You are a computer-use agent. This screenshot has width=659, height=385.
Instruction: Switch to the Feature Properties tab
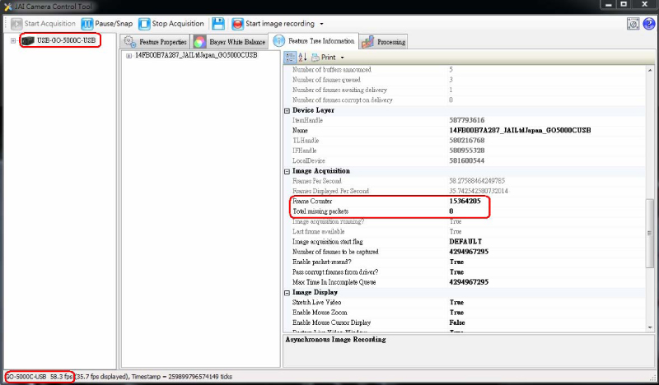154,41
